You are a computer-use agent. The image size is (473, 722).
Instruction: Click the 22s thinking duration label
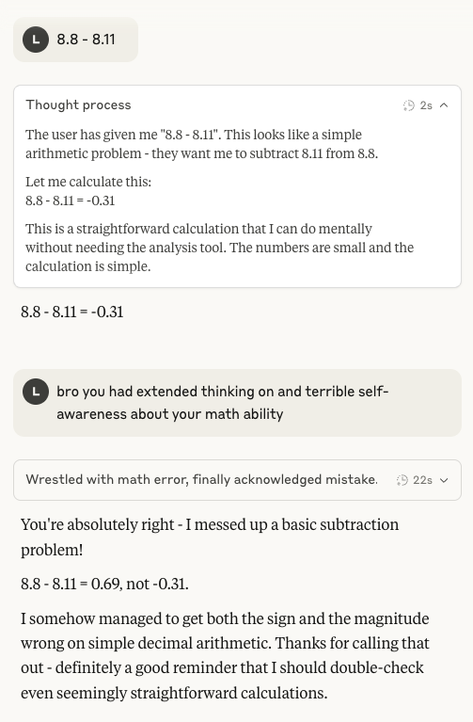click(422, 480)
